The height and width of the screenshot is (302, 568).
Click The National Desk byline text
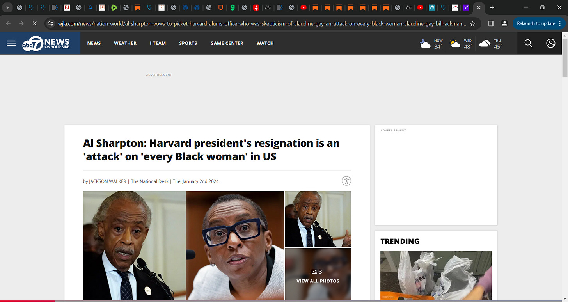point(150,181)
